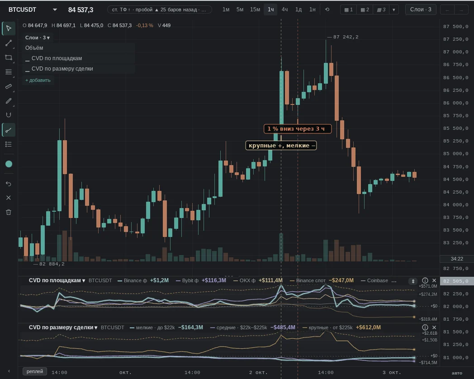The width and height of the screenshot is (474, 379).
Task: Show more exchanges via '…' ellipsis
Action: point(394,280)
